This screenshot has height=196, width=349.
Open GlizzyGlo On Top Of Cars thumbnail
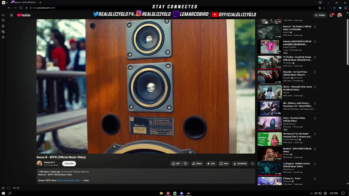(x=270, y=77)
